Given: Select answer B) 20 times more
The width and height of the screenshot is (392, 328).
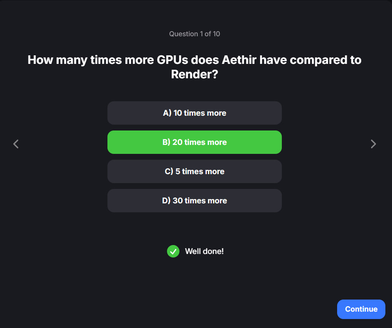Looking at the screenshot, I should tap(194, 142).
